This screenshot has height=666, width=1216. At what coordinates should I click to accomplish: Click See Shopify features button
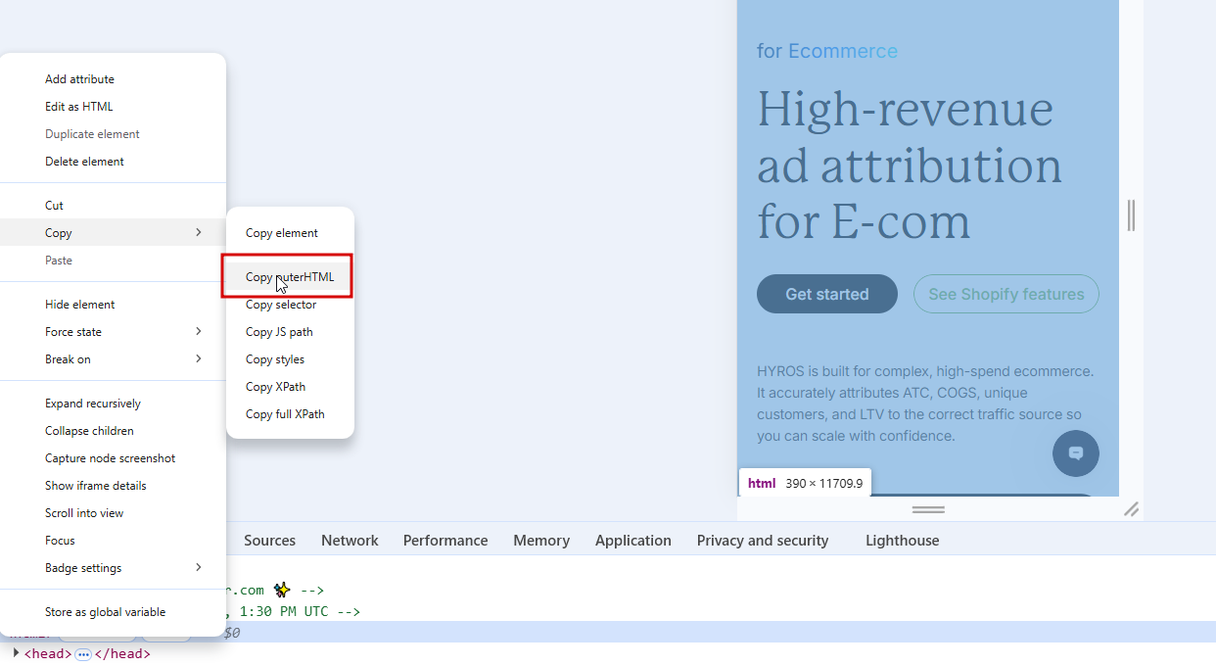(1006, 294)
